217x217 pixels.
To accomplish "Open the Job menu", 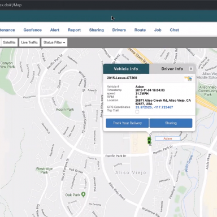I will click(x=158, y=30).
